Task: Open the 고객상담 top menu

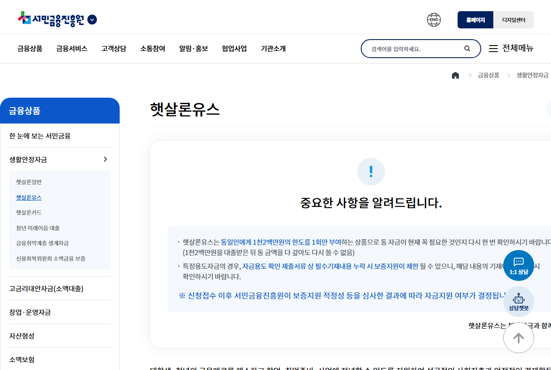Action: point(114,49)
